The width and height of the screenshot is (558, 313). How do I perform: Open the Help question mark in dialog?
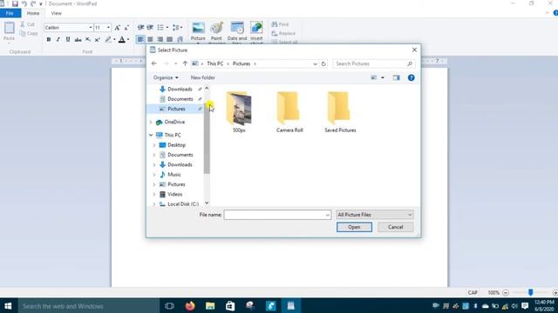(x=411, y=77)
